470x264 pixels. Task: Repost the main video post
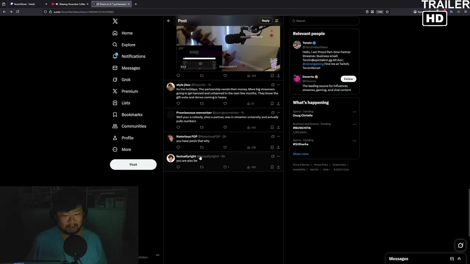click(x=202, y=76)
